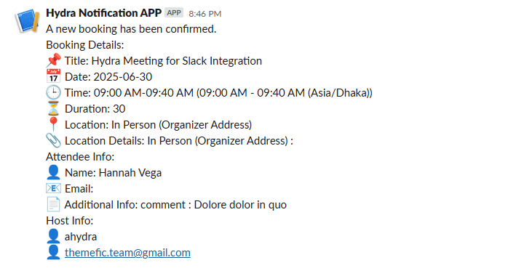Click the envelope emoji beside Email
The width and height of the screenshot is (508, 268).
click(53, 189)
